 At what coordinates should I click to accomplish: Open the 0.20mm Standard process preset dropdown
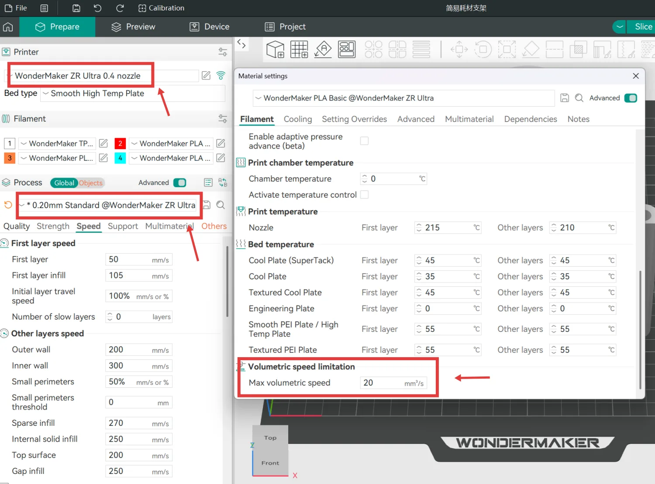click(x=108, y=205)
